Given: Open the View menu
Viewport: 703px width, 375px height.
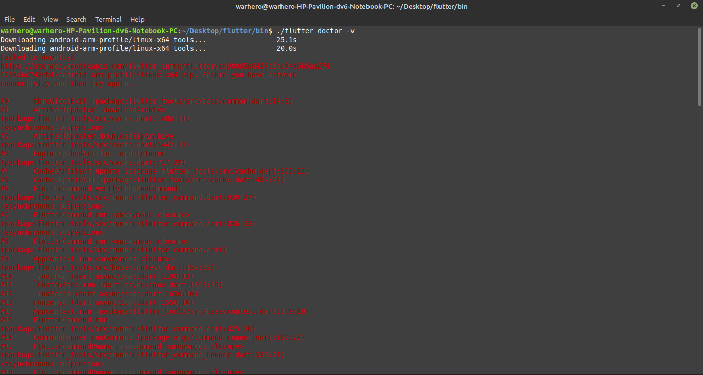Looking at the screenshot, I should [x=50, y=19].
